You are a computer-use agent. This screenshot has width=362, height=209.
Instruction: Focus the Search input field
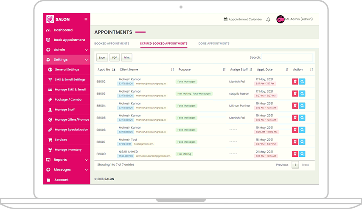pos(287,57)
